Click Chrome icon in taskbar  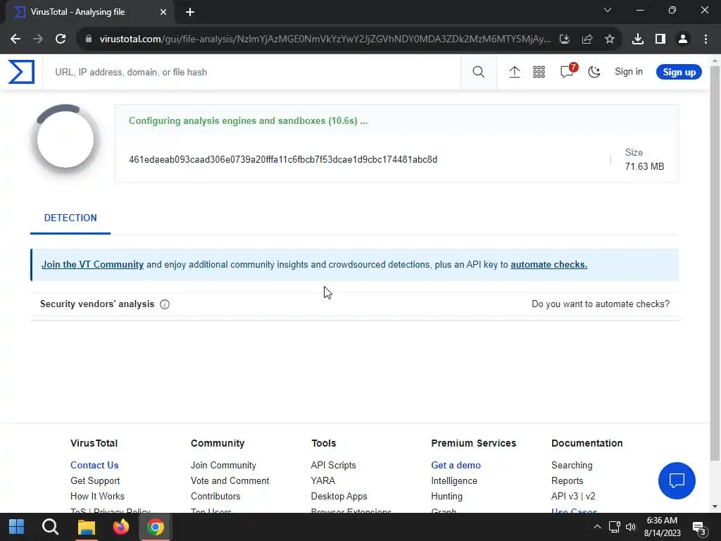[x=156, y=527]
